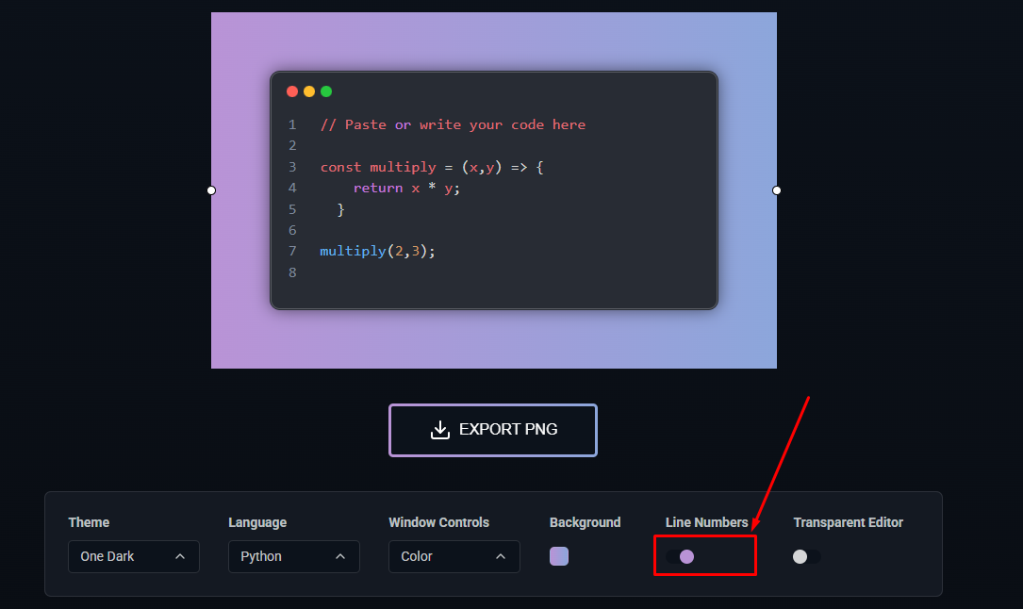The height and width of the screenshot is (609, 1023).
Task: Click the Window Controls label
Action: [x=438, y=522]
